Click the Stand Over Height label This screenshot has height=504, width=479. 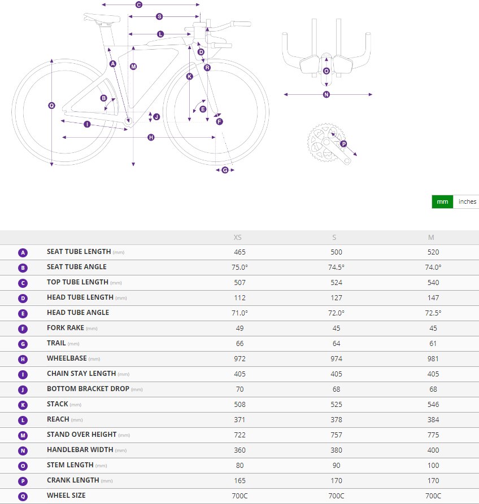coord(81,435)
